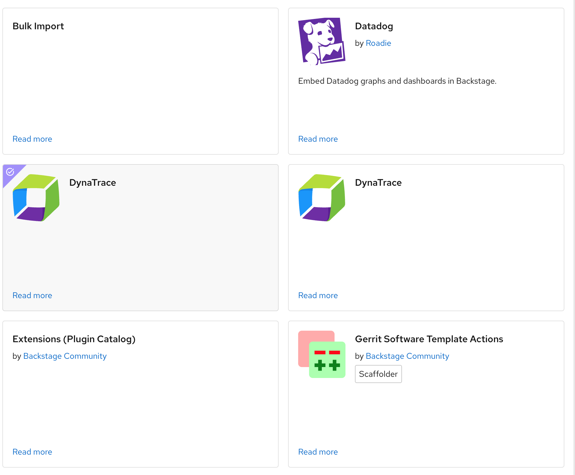
Task: Open Backstage Community link under Gerrit
Action: coord(407,356)
